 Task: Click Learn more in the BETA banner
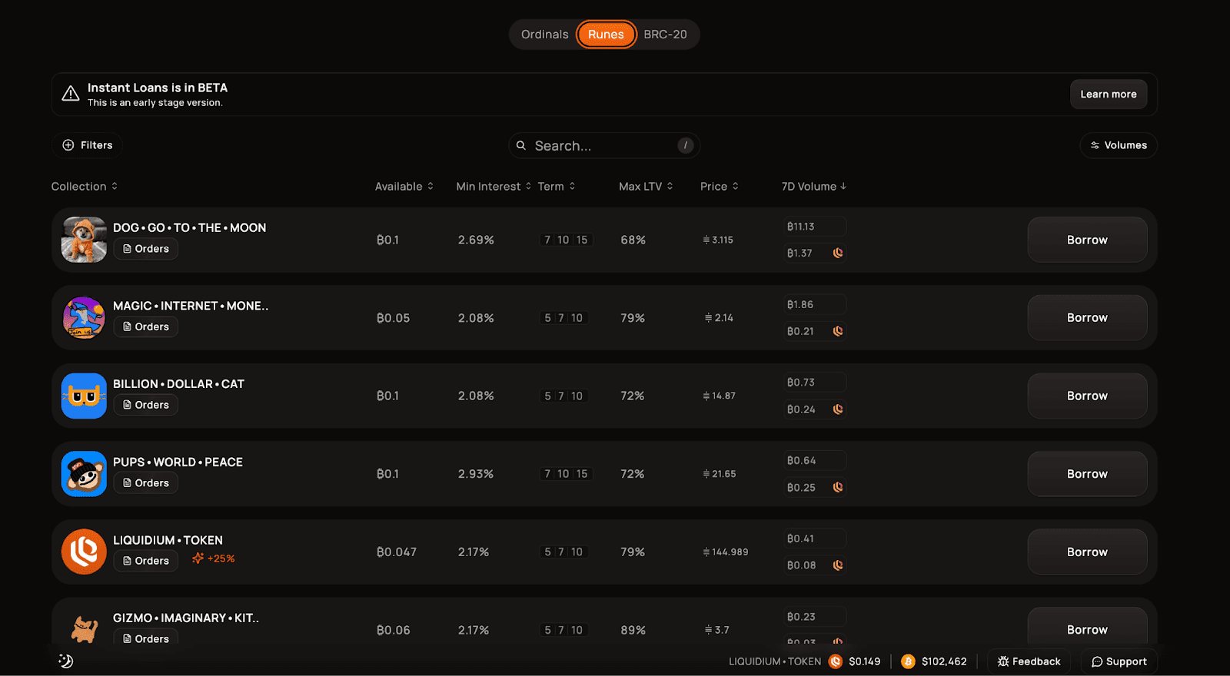(x=1109, y=94)
